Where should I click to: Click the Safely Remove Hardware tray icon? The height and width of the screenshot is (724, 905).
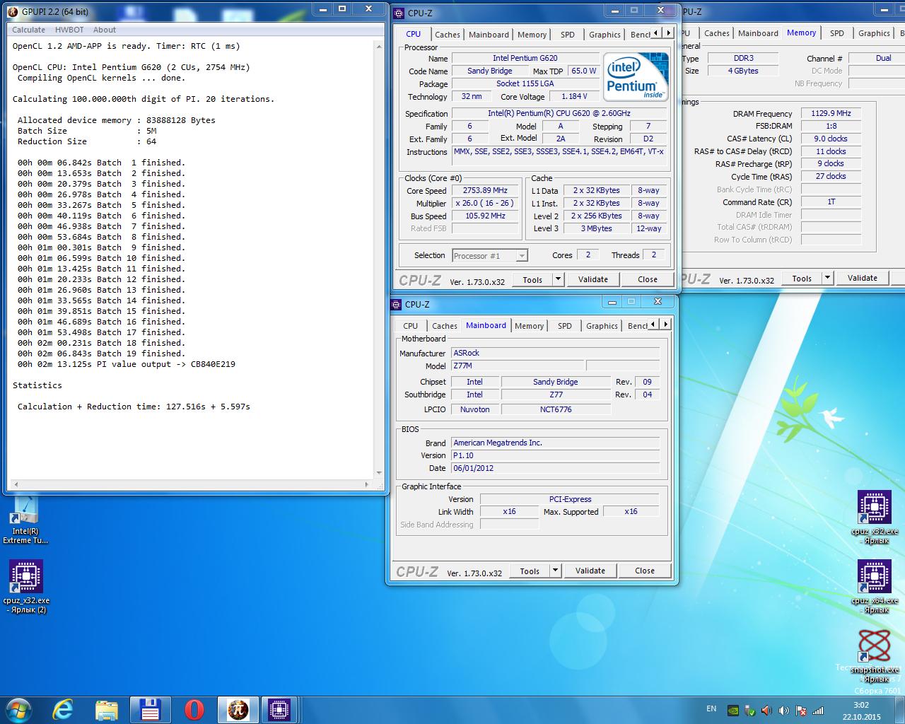pos(750,711)
